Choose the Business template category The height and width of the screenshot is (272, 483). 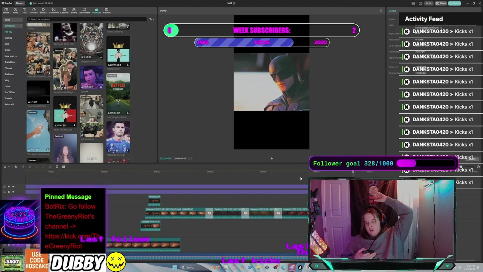point(9,74)
